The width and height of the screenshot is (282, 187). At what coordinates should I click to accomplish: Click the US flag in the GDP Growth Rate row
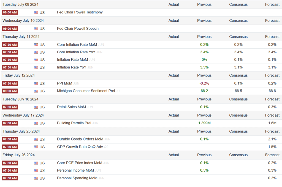36,147
